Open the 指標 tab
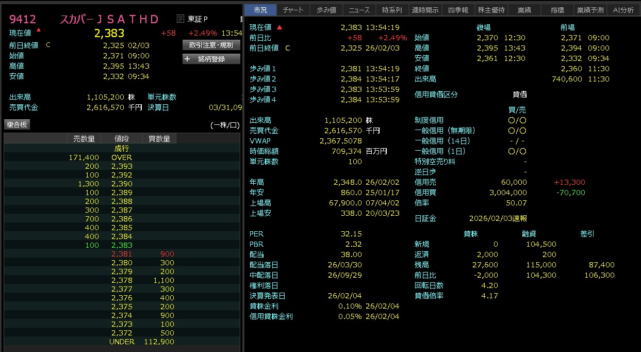641x352 pixels. [557, 10]
